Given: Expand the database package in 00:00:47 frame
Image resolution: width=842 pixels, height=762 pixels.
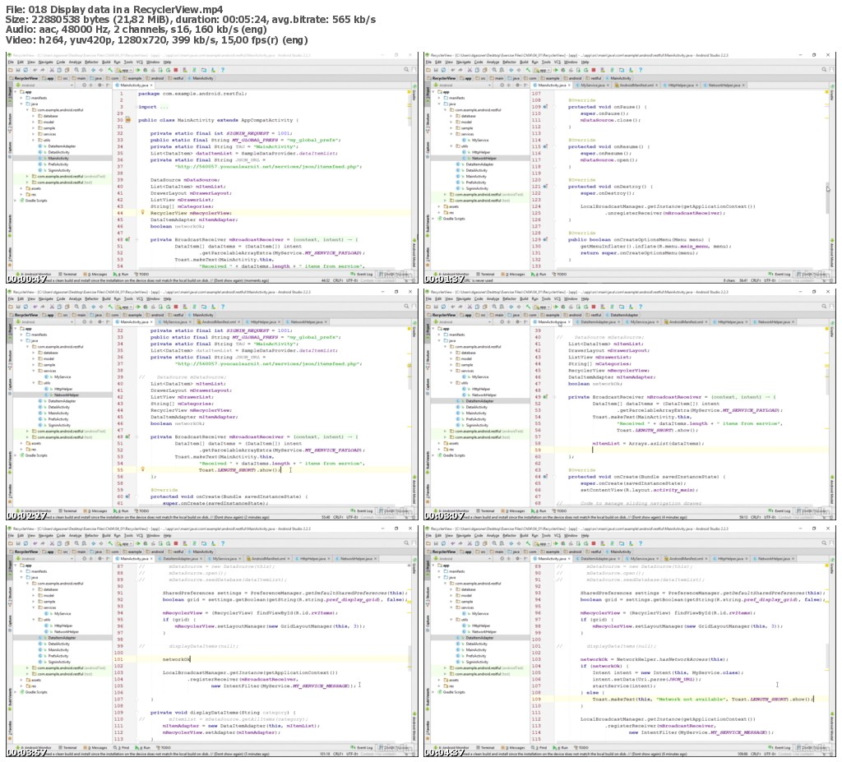Looking at the screenshot, I should tap(33, 116).
